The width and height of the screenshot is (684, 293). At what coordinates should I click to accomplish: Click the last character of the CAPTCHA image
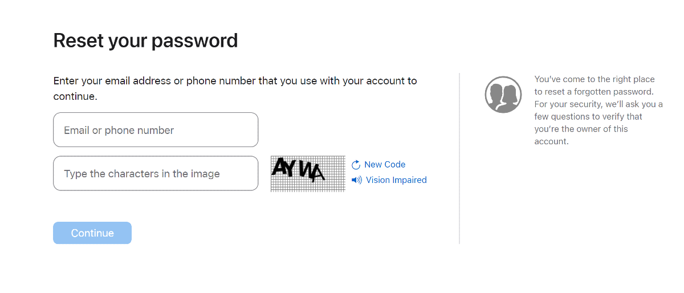coord(316,172)
